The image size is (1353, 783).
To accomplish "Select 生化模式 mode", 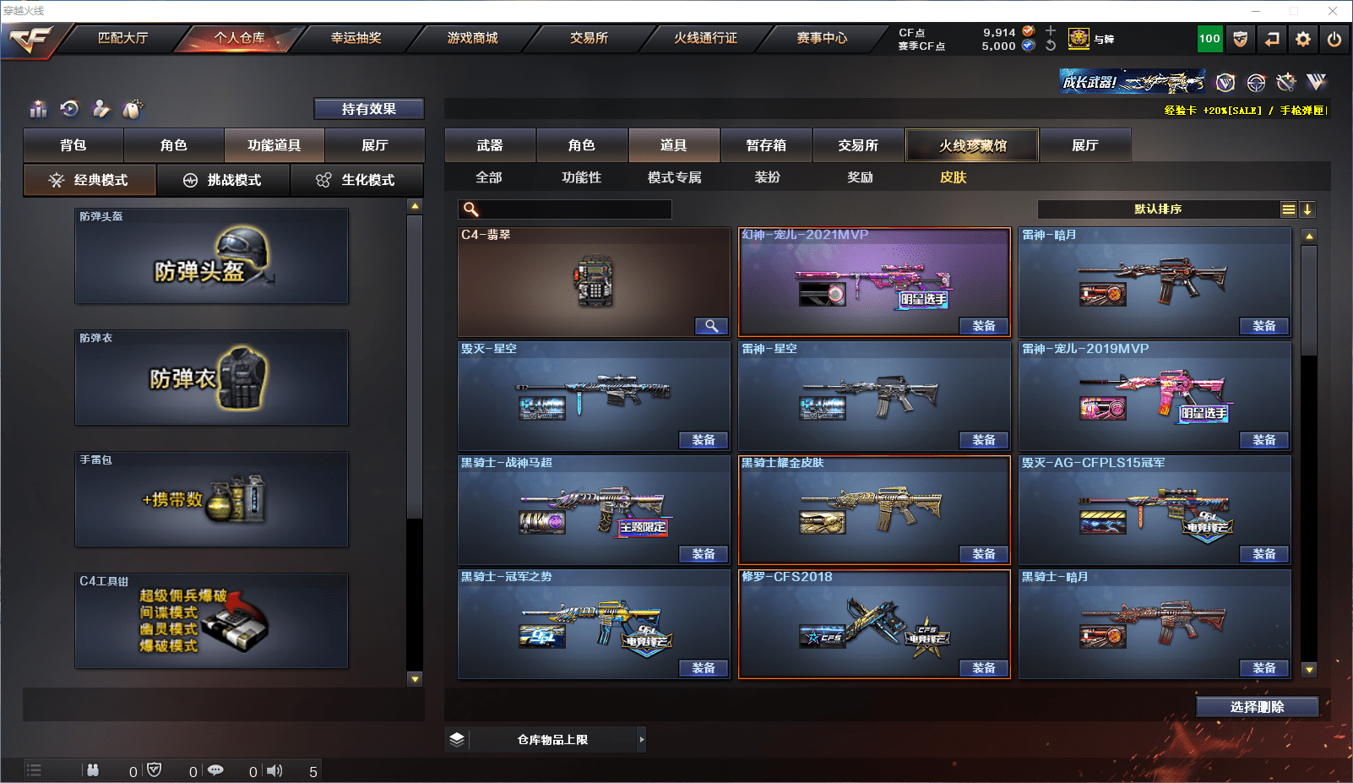I will (x=357, y=180).
